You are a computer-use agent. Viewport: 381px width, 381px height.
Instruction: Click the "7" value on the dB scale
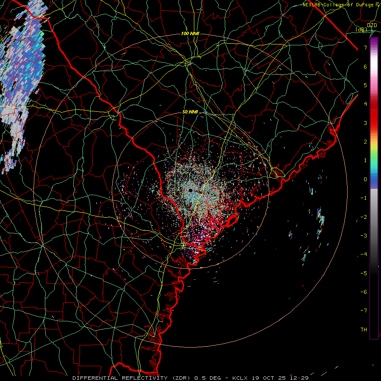point(365,47)
